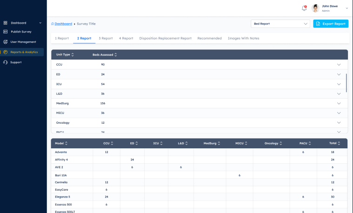The height and width of the screenshot is (213, 353).
Task: Follow the Dashboard breadcrumb link
Action: click(x=63, y=24)
